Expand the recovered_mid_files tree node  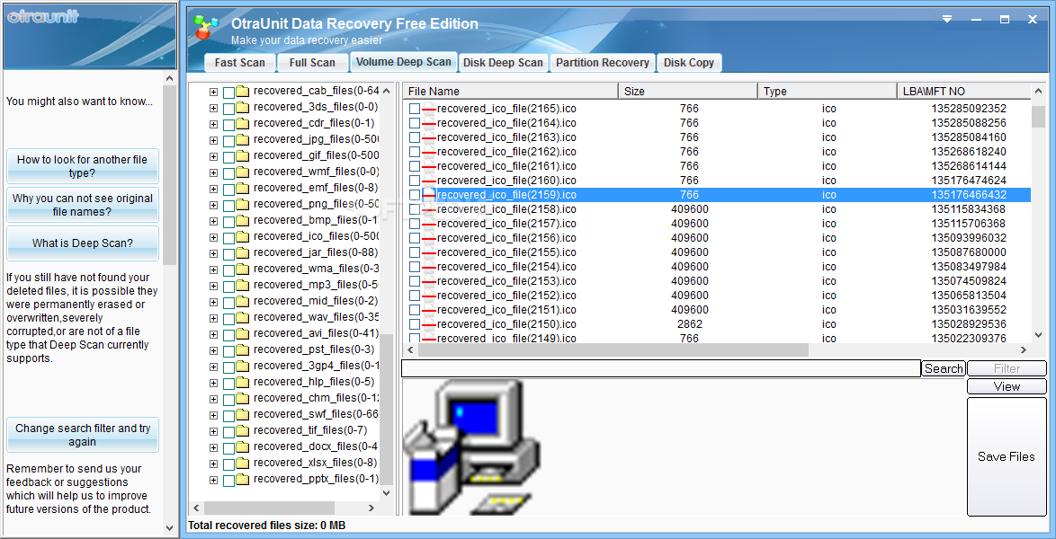pyautogui.click(x=213, y=301)
